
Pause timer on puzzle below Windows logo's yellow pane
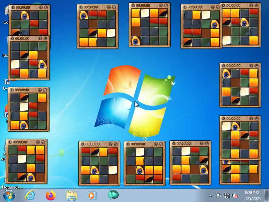[x=128, y=144]
